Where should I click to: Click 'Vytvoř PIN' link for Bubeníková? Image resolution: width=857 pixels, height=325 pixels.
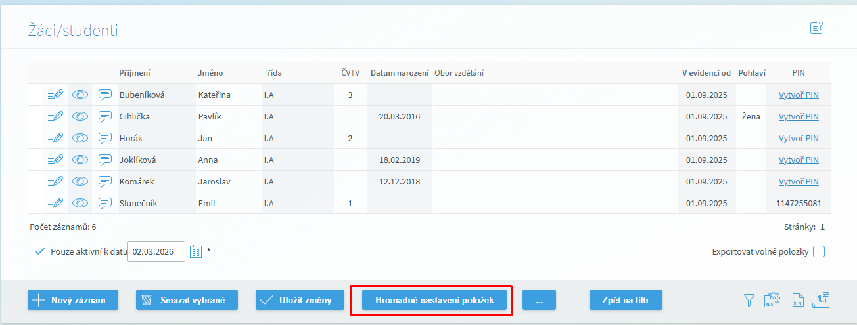799,95
